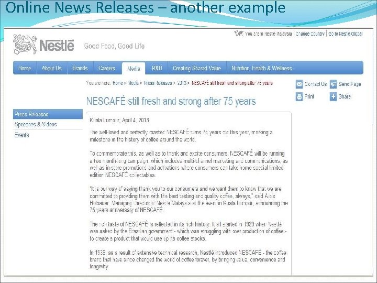Screen dimensions: 377x283
Task: Open the About Us tab
Action: pyautogui.click(x=52, y=68)
